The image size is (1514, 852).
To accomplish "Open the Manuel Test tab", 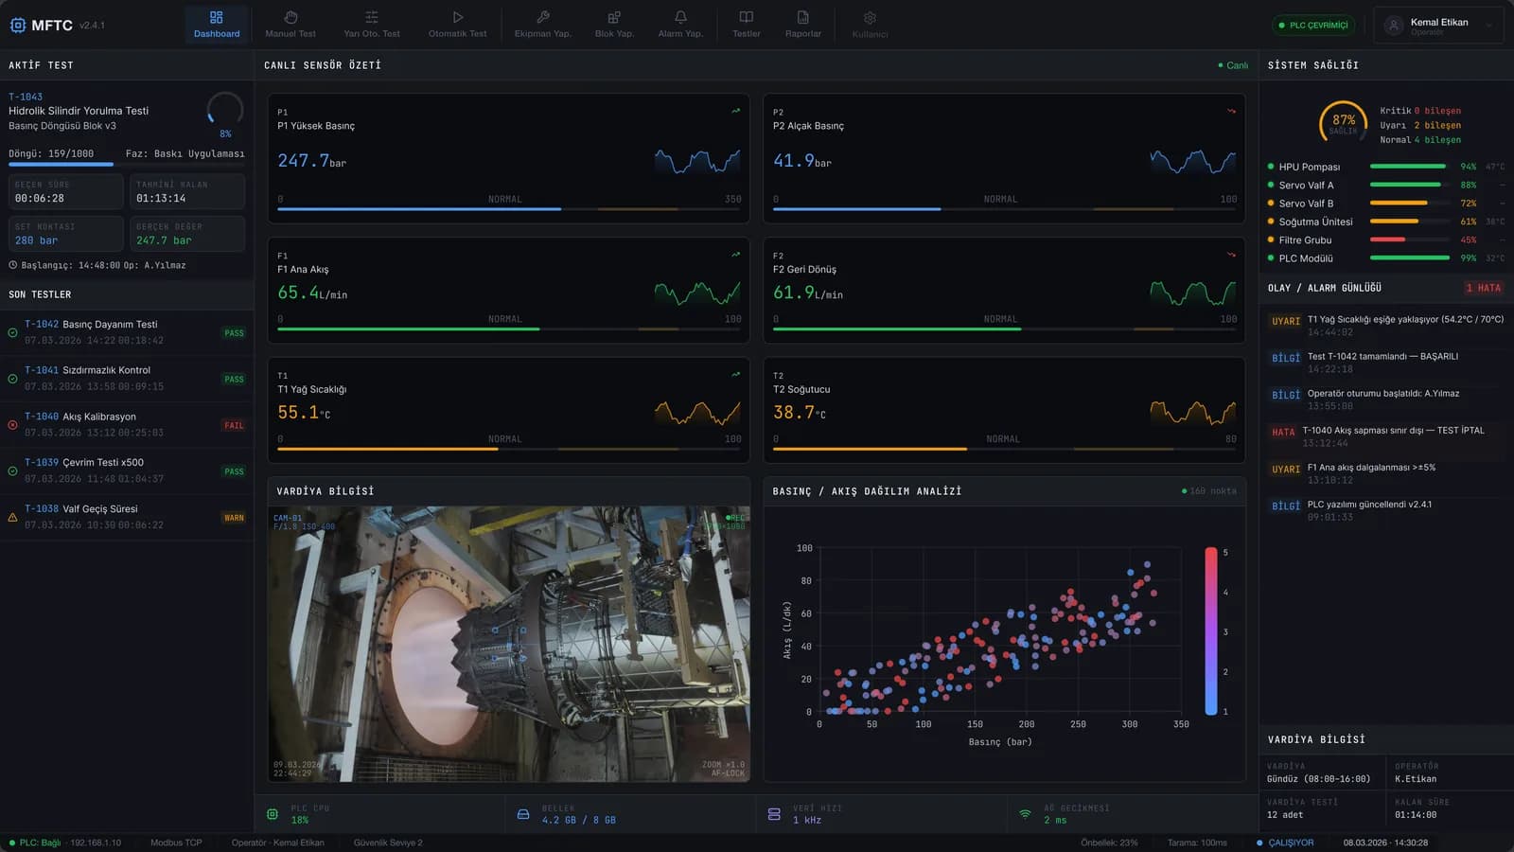I will [290, 25].
